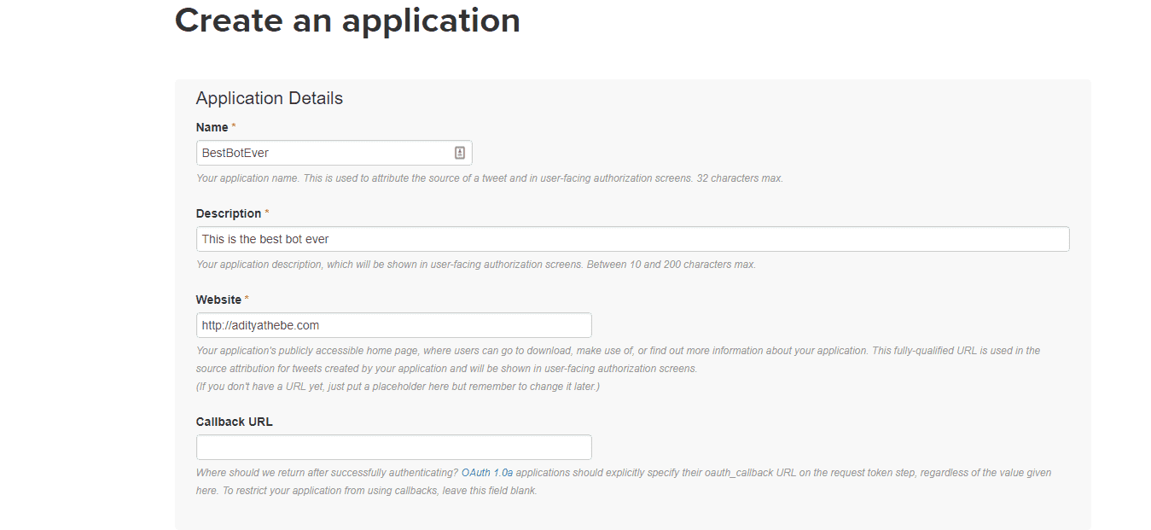This screenshot has height=530, width=1151.
Task: Click the Name input containing BestBotEver
Action: click(x=324, y=153)
